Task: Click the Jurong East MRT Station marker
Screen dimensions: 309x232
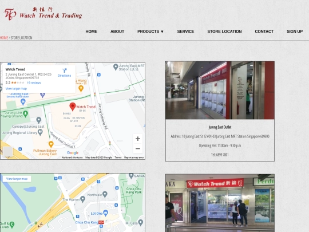Action: coord(116,67)
